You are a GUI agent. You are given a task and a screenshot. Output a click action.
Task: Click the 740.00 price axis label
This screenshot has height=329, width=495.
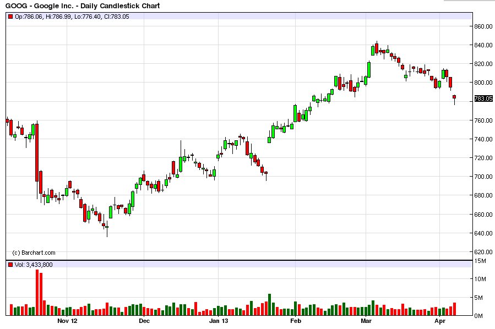click(483, 139)
